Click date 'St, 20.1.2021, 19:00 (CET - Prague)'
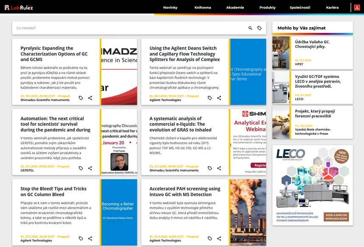364x247 pixels. tap(174, 96)
